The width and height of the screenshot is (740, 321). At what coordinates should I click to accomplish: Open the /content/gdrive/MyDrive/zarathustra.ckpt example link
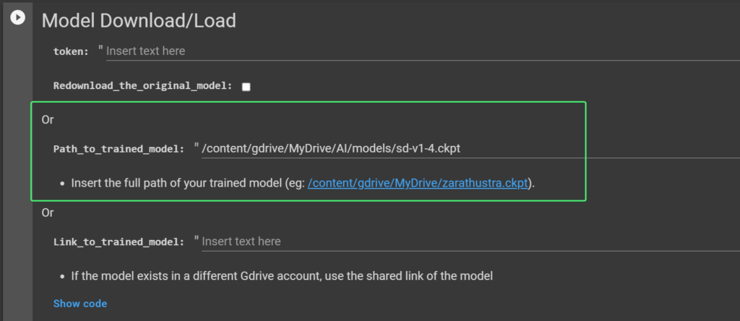click(x=417, y=184)
